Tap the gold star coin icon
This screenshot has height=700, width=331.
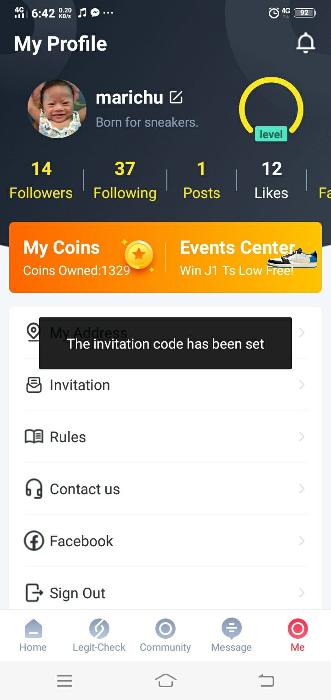click(139, 255)
